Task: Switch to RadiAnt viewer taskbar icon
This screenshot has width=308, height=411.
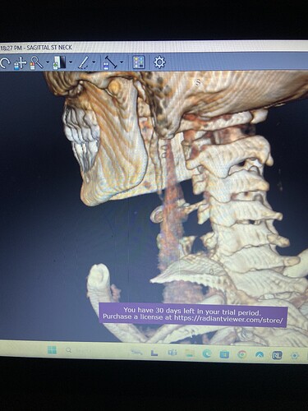Action: tap(277, 355)
